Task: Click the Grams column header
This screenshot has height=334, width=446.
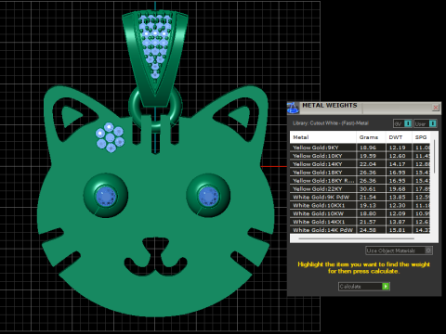Action: point(371,137)
